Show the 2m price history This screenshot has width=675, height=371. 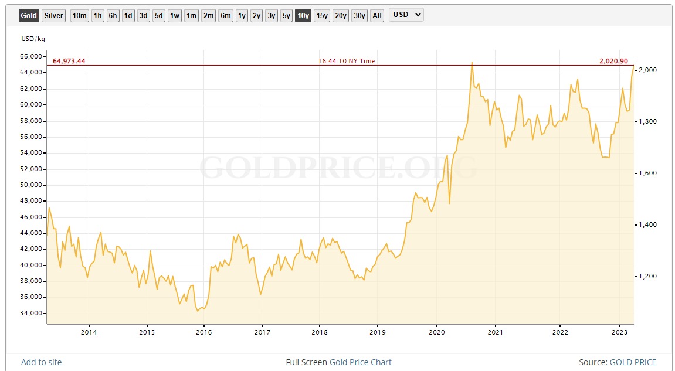coord(208,15)
